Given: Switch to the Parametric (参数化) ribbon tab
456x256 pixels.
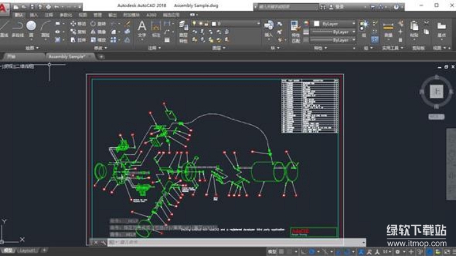Looking at the screenshot, I should [65, 15].
